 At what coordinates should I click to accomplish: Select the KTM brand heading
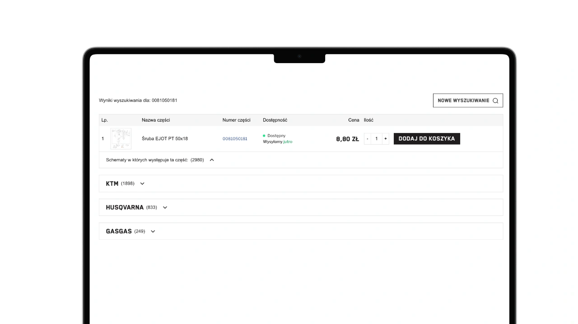pos(112,184)
